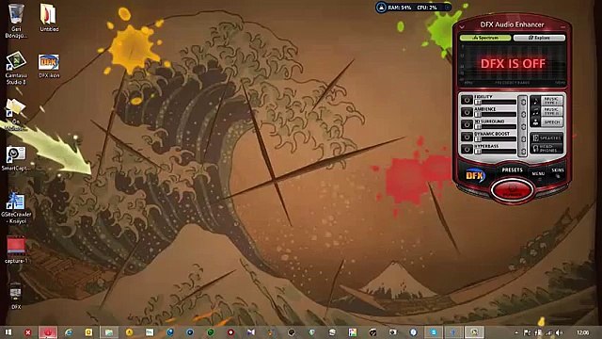Open the DFX installer desktop icon

click(x=16, y=297)
